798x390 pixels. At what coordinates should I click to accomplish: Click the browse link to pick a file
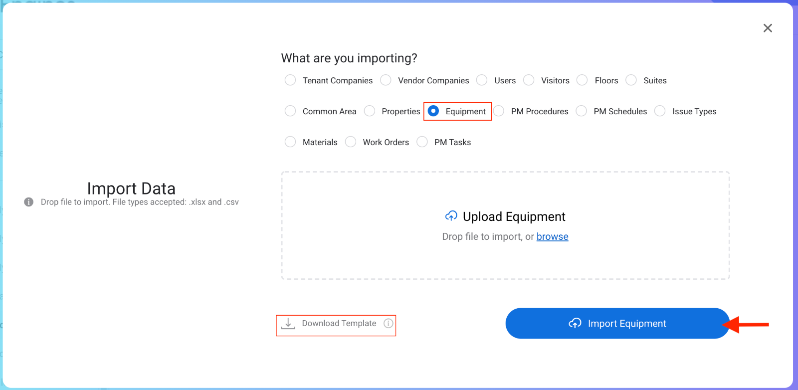(552, 236)
